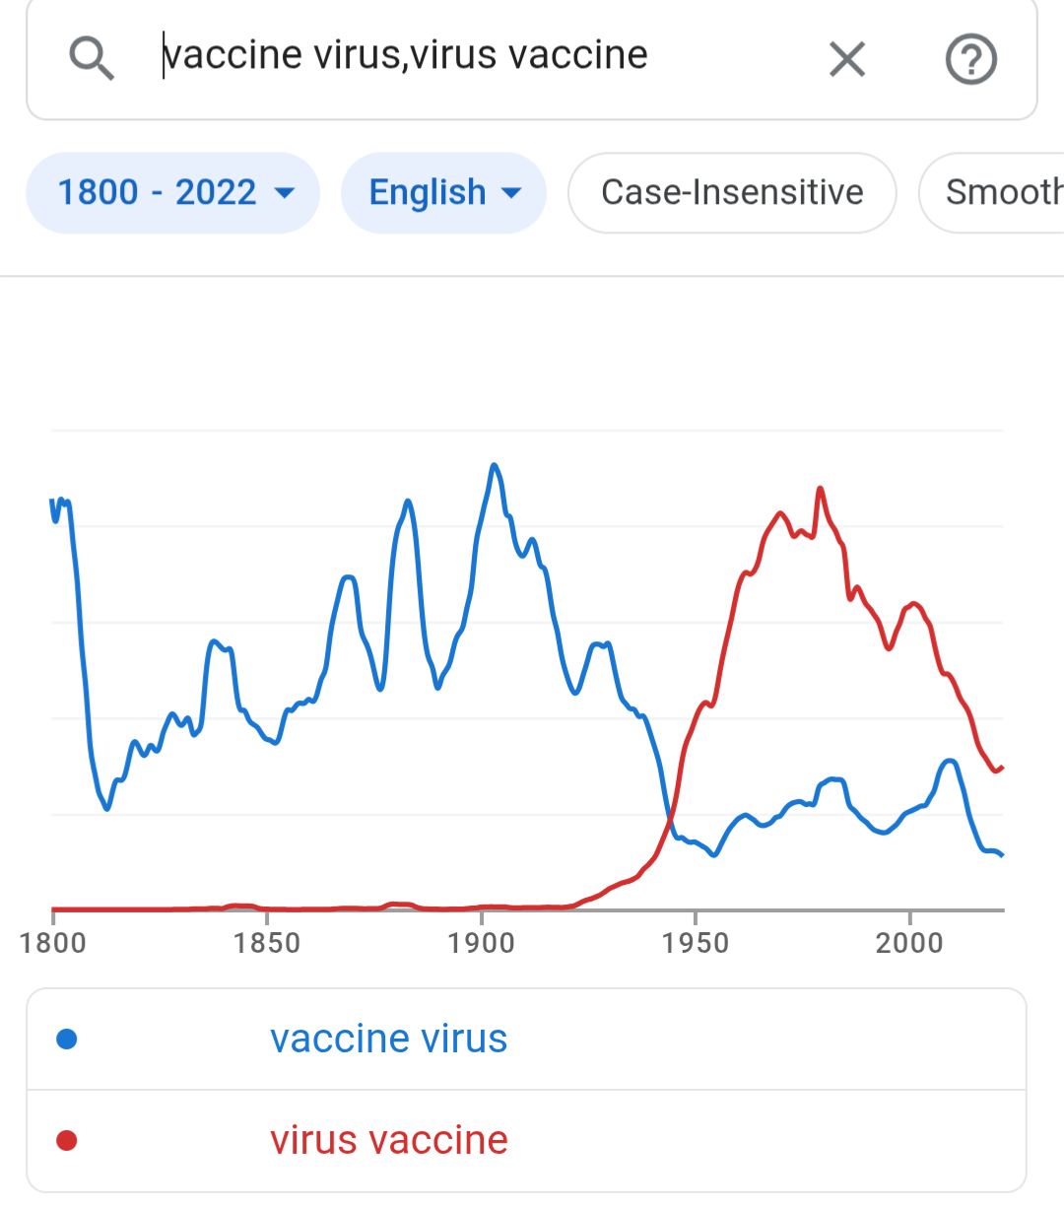This screenshot has height=1209, width=1064.
Task: Open the 1800 - 2022 year range dropdown
Action: [x=173, y=192]
